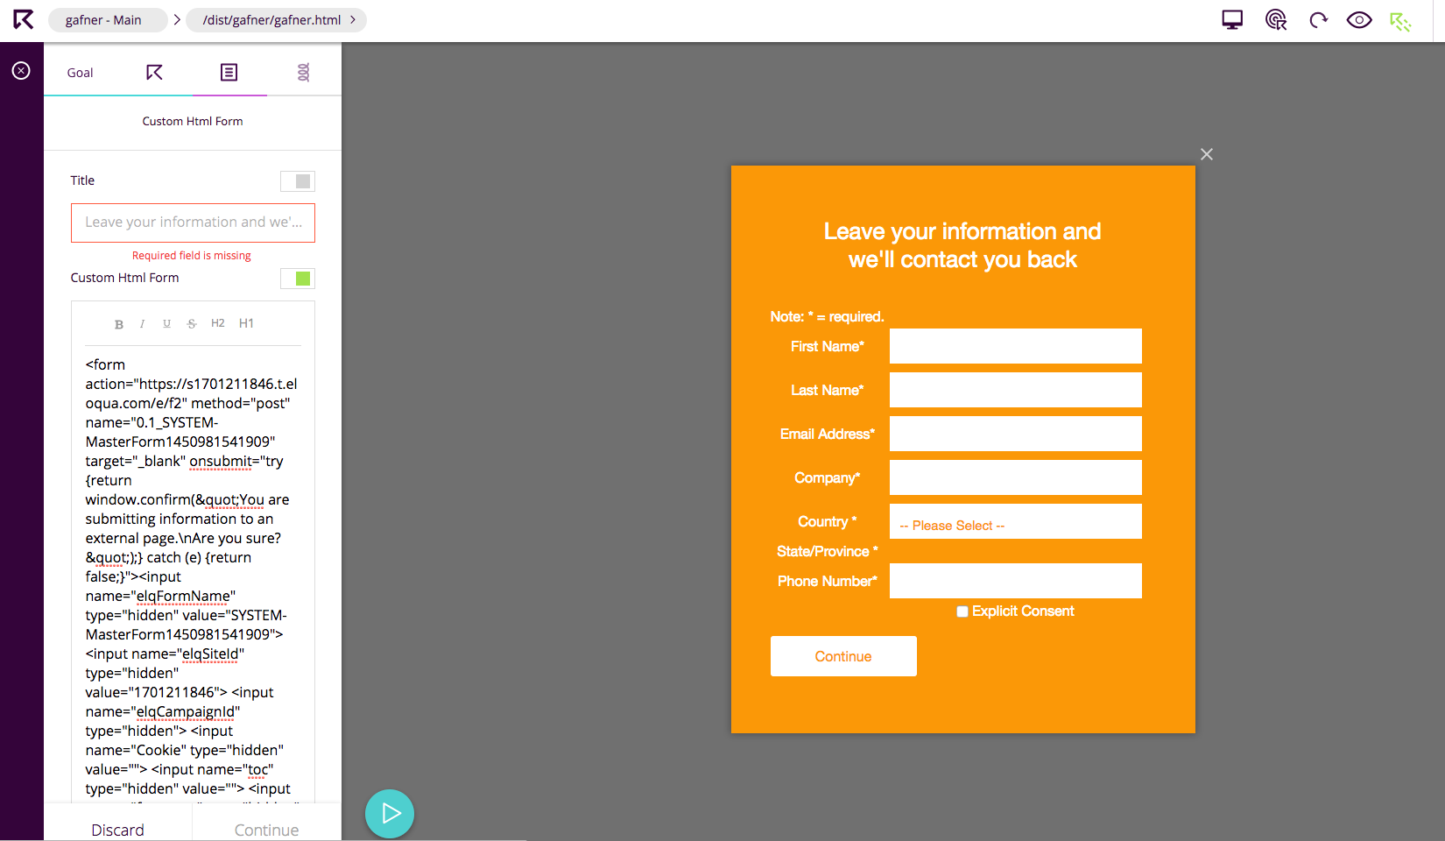Check the Explicit Consent checkbox
The image size is (1445, 841).
pos(962,611)
